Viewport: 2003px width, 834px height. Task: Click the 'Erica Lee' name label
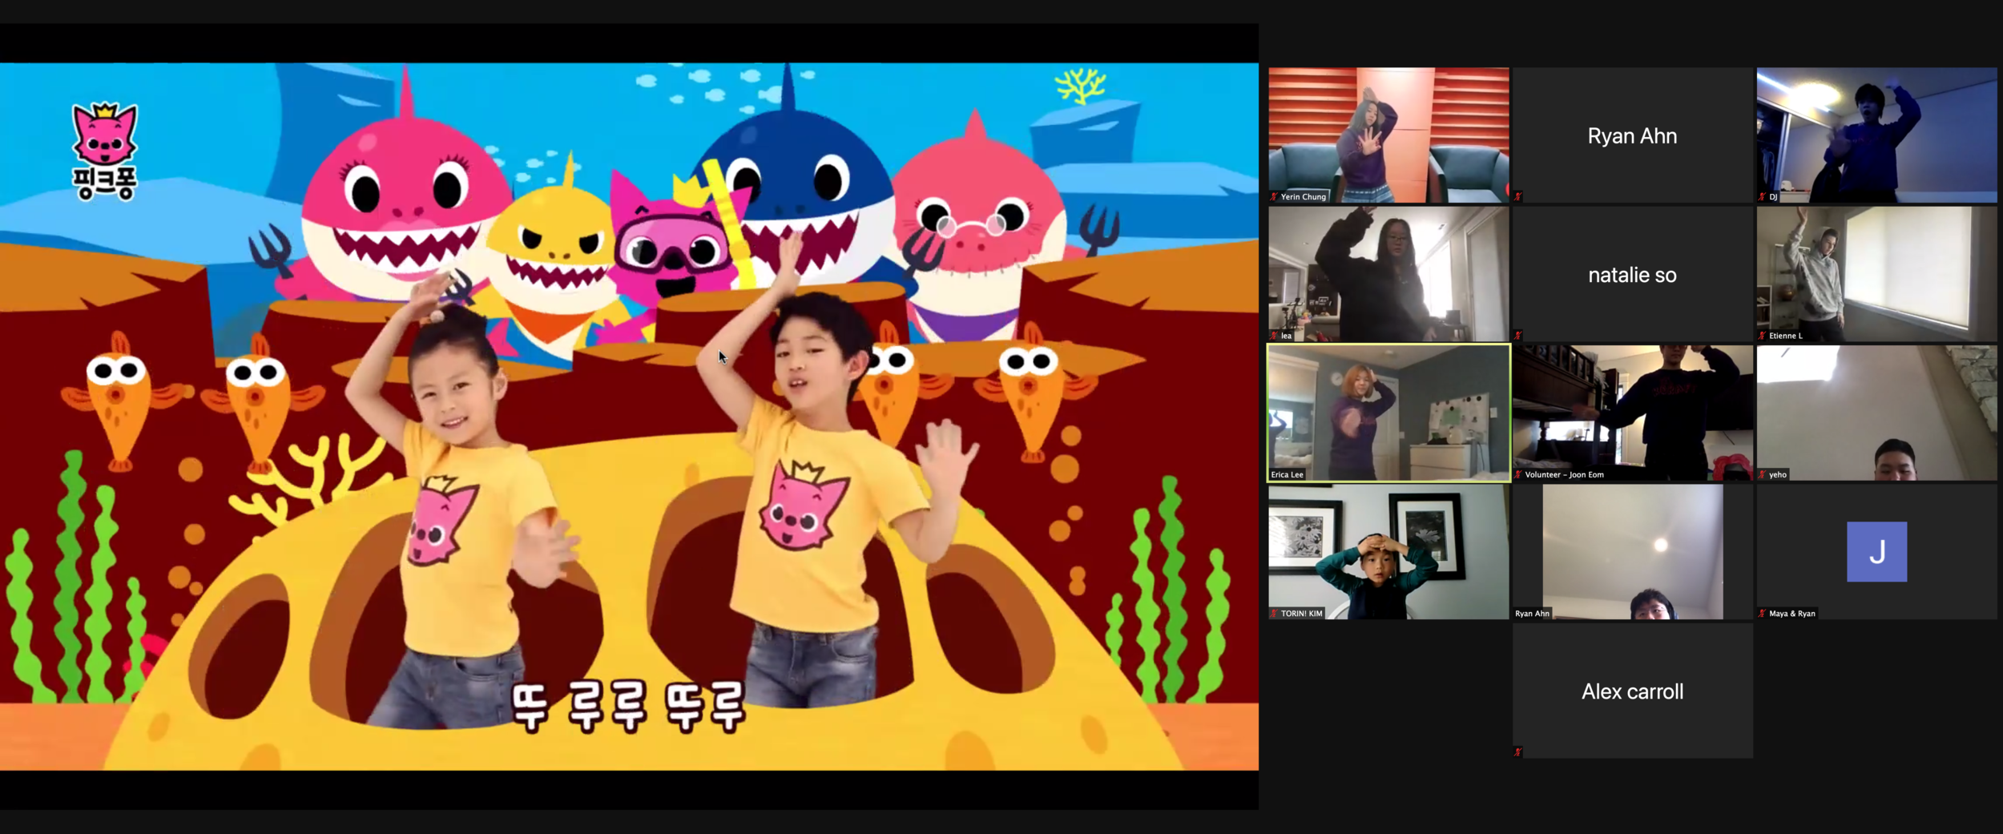tap(1287, 474)
